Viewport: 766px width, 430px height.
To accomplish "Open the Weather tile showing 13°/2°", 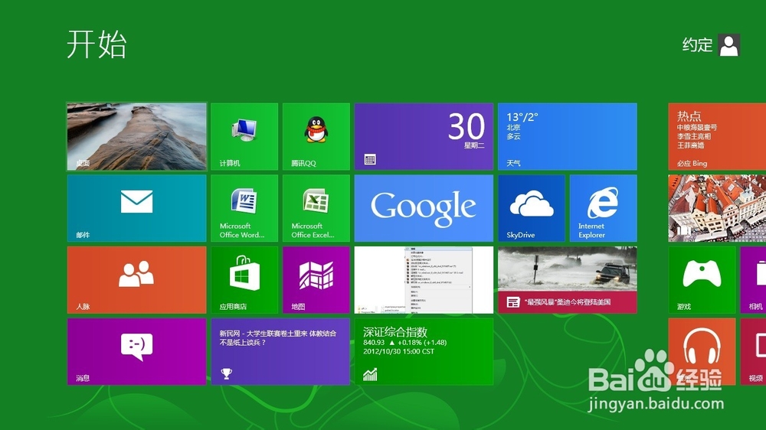I will coord(567,137).
